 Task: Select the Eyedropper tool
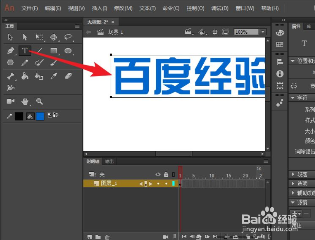(54, 76)
